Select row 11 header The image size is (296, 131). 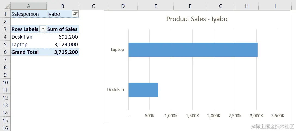pyautogui.click(x=5, y=90)
